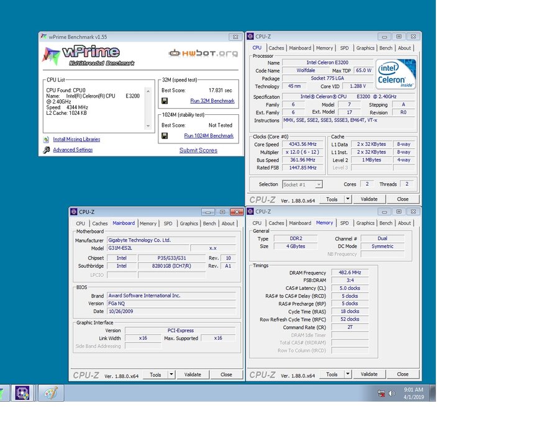Open the SPD tab in the CPU-Z CPU window
559x447 pixels.
344,48
